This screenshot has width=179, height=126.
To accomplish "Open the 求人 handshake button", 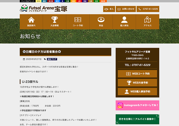I will [109, 9].
